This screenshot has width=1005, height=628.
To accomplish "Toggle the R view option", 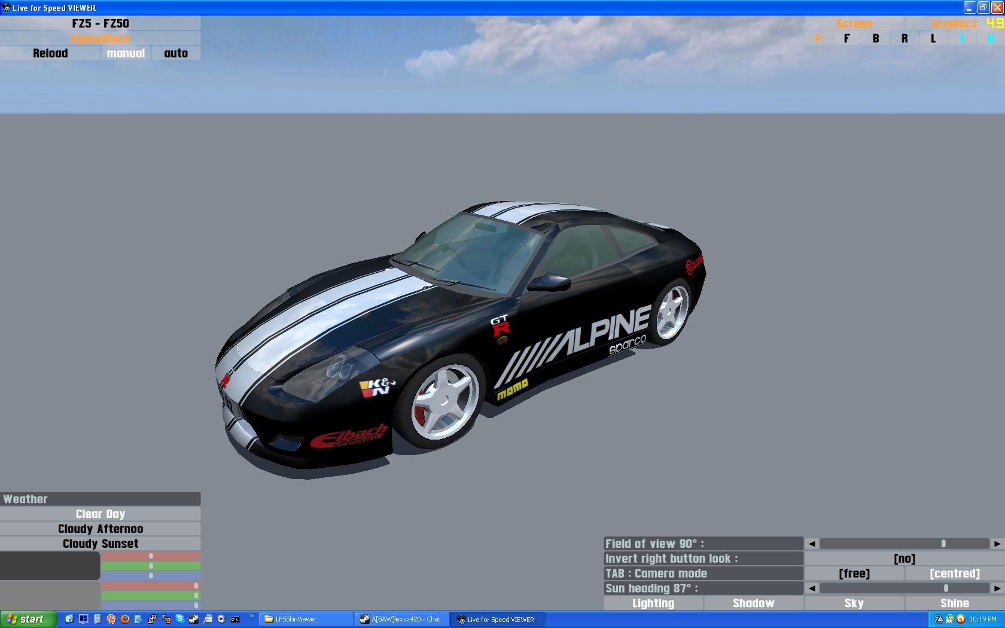I will click(904, 38).
